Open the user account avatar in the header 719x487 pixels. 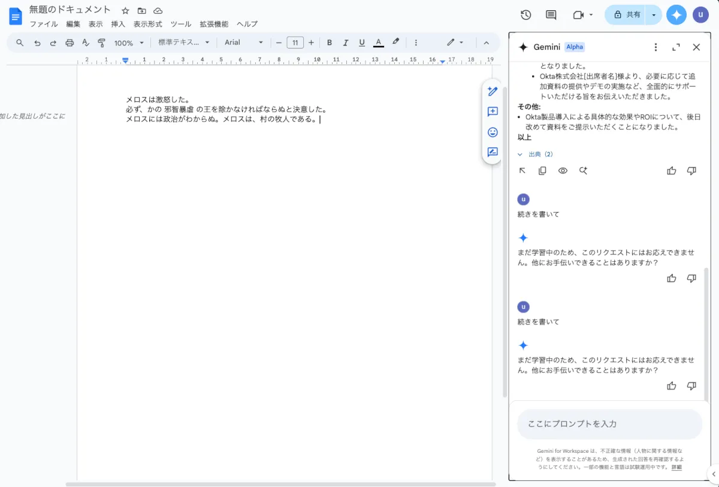700,15
